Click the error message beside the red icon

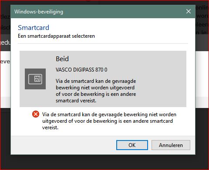tap(109, 121)
